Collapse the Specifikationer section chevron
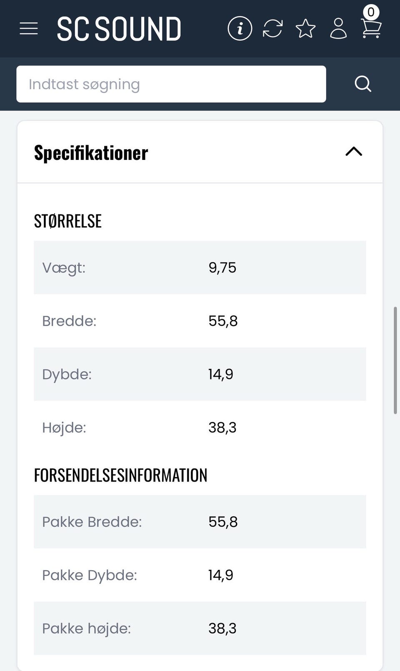Image resolution: width=400 pixels, height=671 pixels. 354,152
